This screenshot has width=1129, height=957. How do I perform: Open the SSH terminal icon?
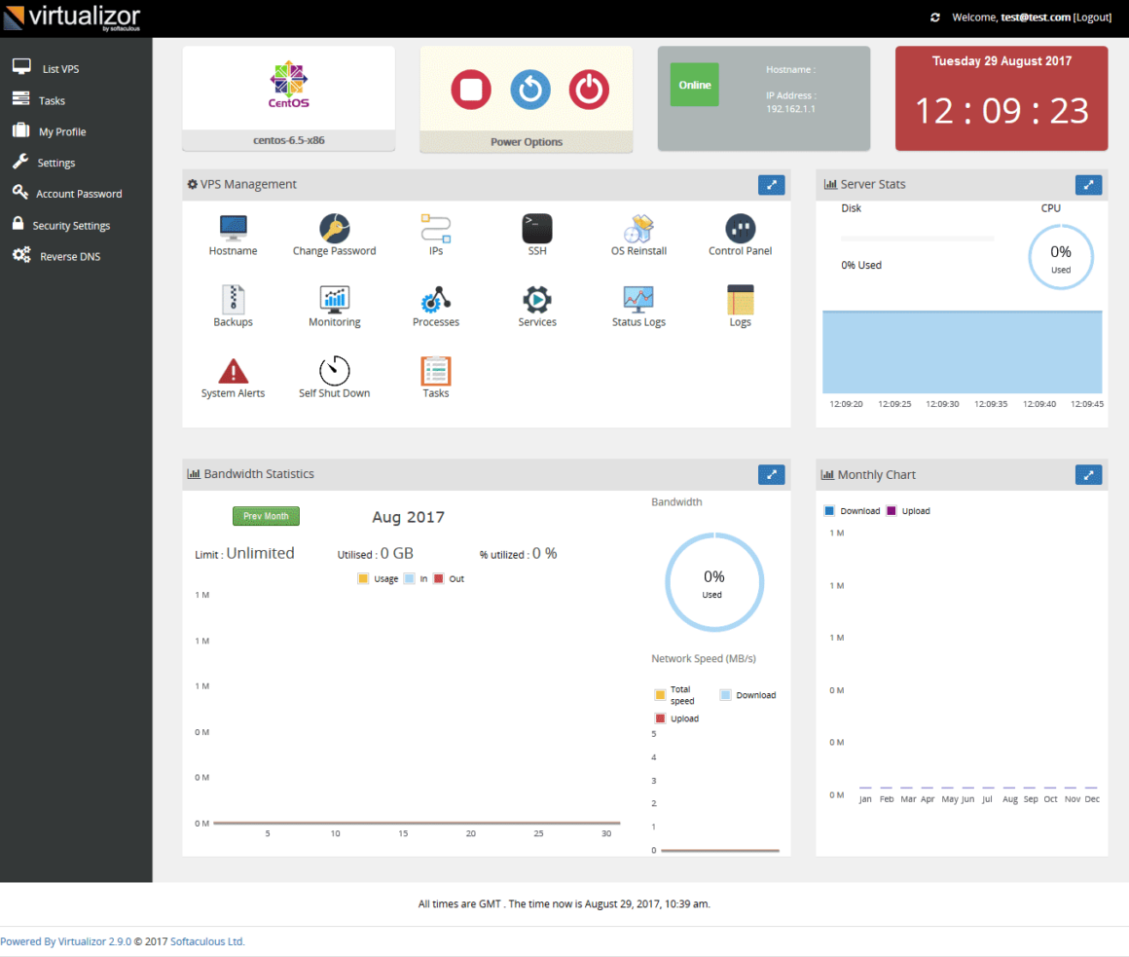tap(537, 228)
